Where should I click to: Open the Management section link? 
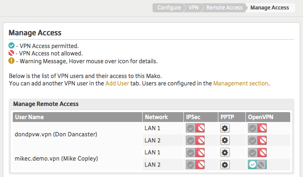coord(241,83)
